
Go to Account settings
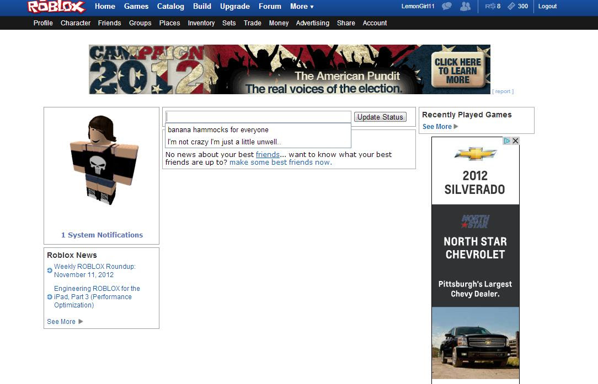pos(375,23)
